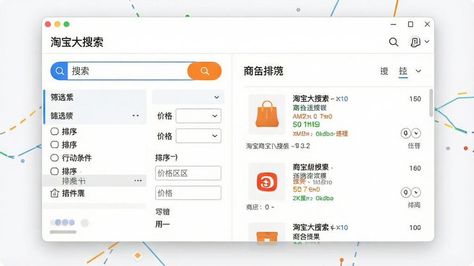Open the first 淘宝大搜索 ×10 product title
Image resolution: width=474 pixels, height=266 pixels.
[x=320, y=99]
